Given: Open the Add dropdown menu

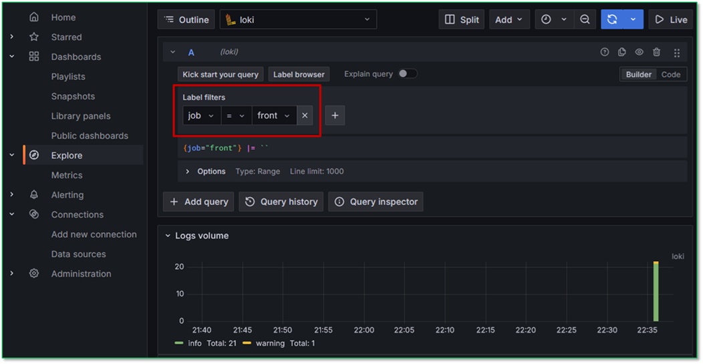Looking at the screenshot, I should click(509, 20).
